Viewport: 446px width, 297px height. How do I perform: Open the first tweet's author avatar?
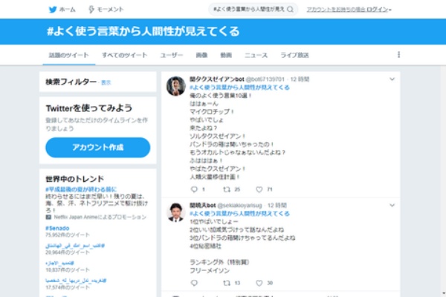tap(175, 86)
